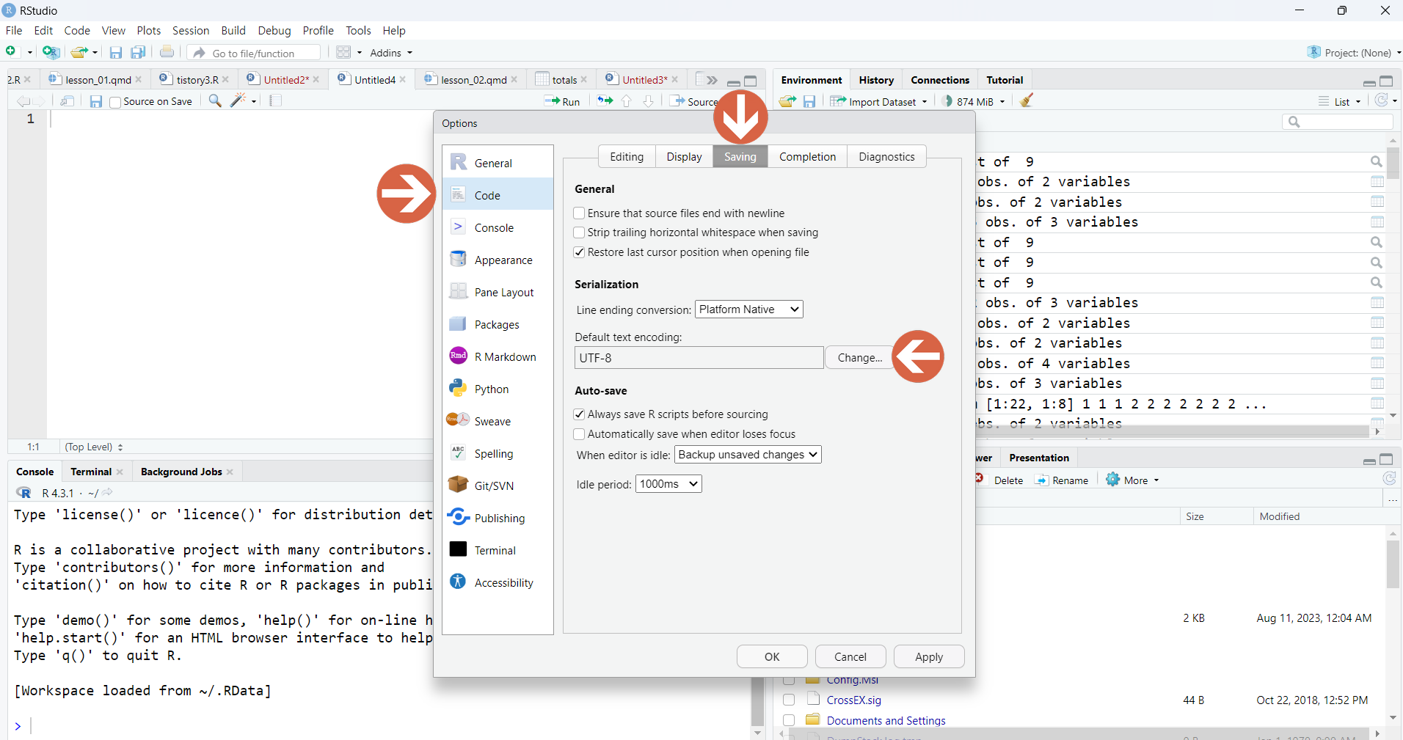The height and width of the screenshot is (740, 1403).
Task: Open the General options category
Action: pos(498,163)
